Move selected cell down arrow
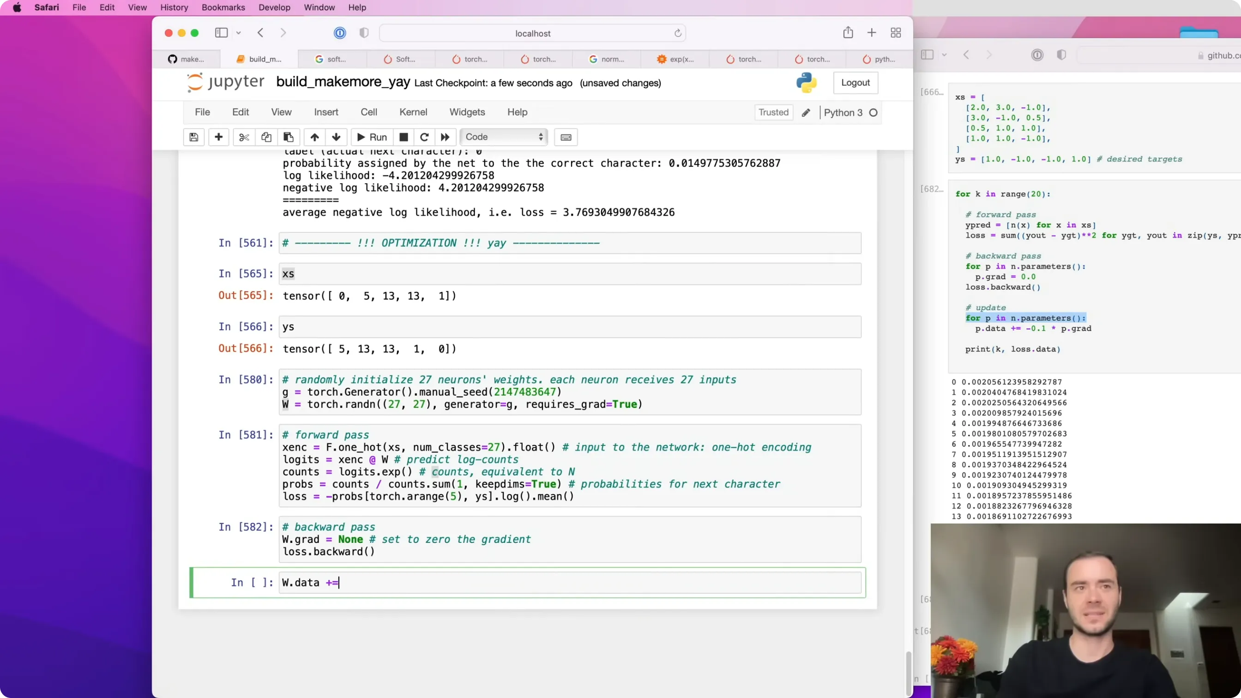 coord(336,137)
